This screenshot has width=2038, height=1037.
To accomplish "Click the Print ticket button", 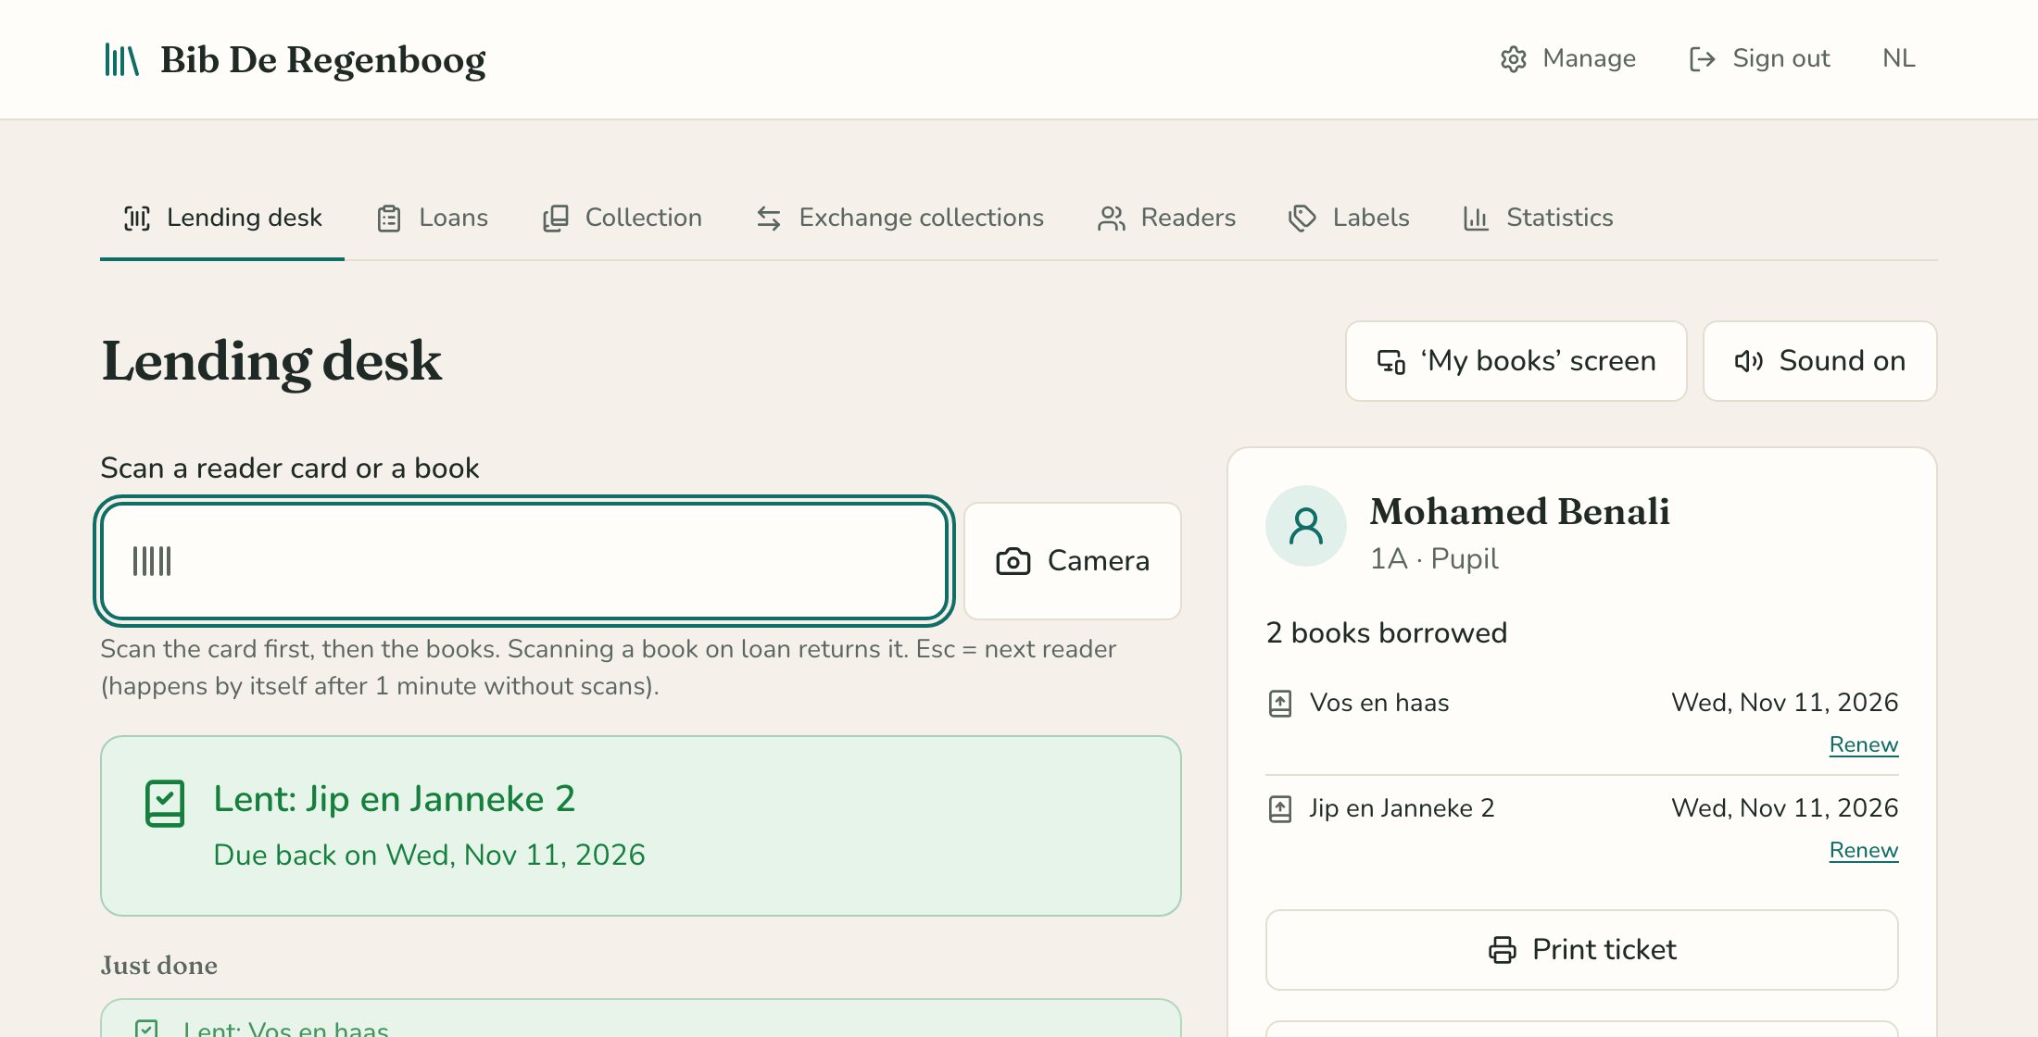I will pos(1581,950).
